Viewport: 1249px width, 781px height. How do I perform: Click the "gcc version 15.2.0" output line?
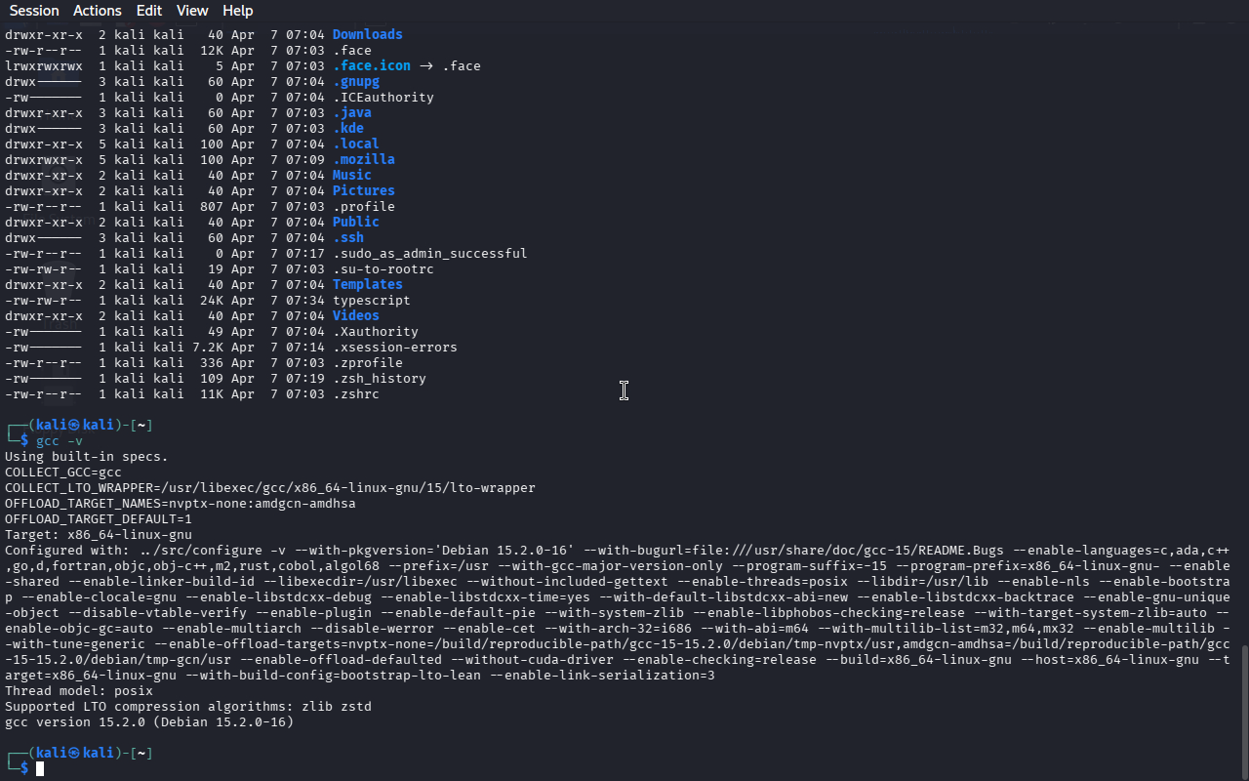pos(148,722)
